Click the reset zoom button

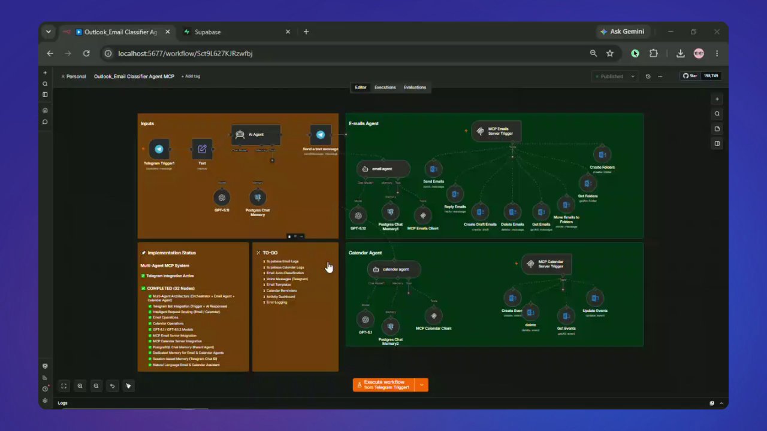pyautogui.click(x=112, y=386)
